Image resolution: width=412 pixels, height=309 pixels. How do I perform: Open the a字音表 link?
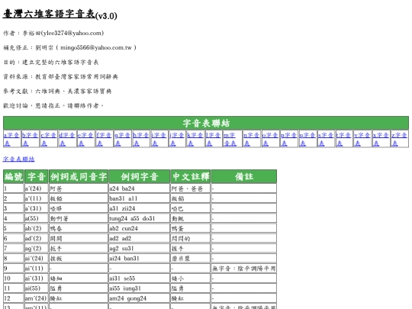click(x=11, y=139)
